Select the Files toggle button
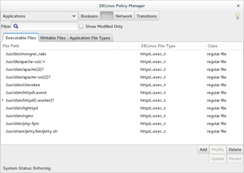The image size is (244, 173). (107, 16)
